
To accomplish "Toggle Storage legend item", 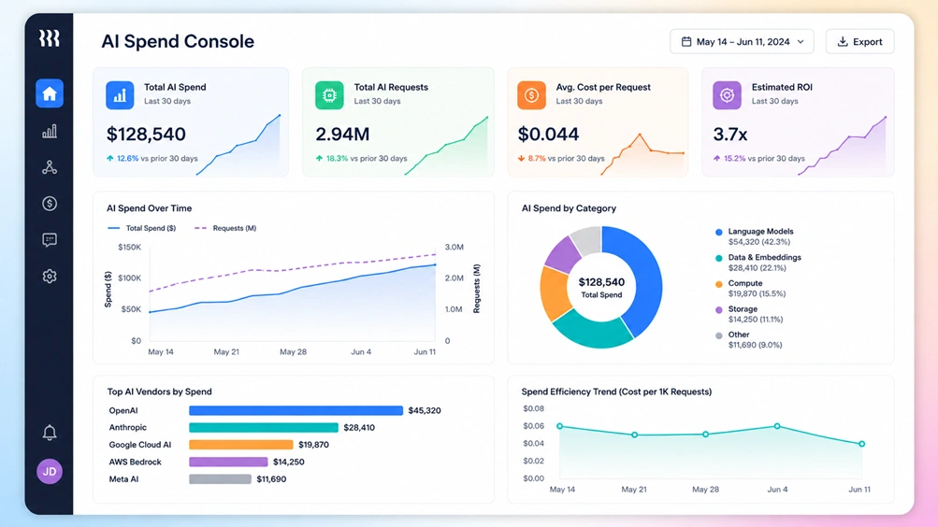I will tap(749, 314).
